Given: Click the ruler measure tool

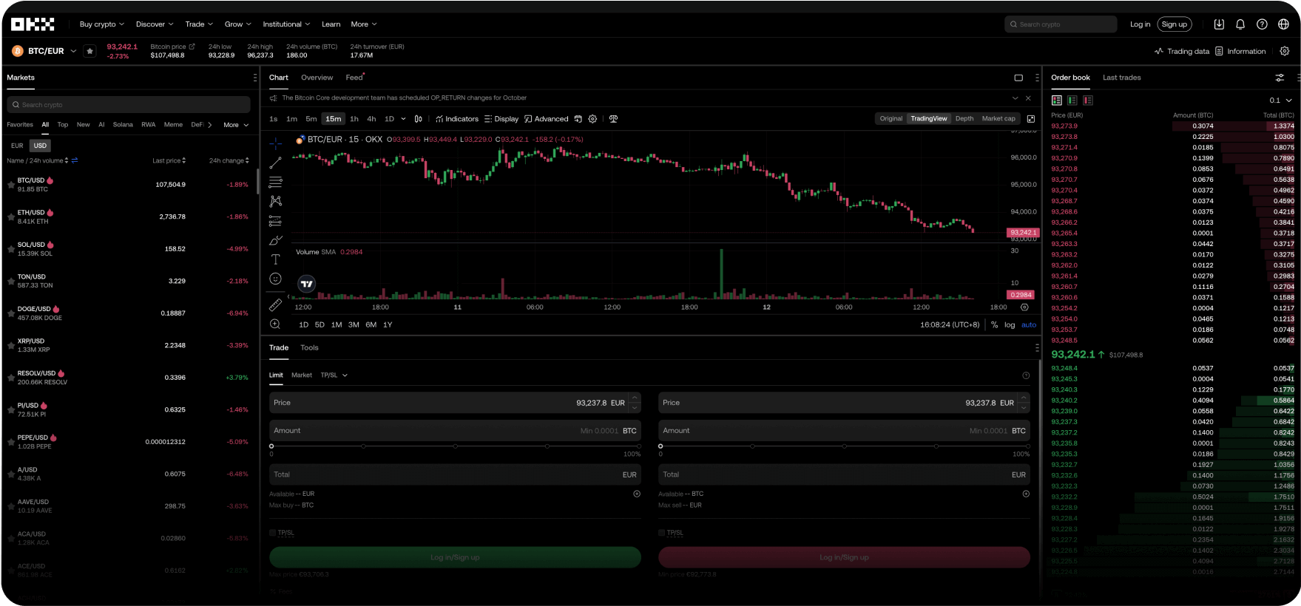Looking at the screenshot, I should pos(275,304).
